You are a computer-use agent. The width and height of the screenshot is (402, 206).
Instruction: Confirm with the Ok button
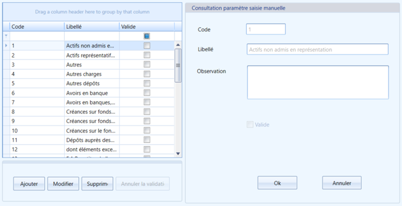[x=277, y=183]
